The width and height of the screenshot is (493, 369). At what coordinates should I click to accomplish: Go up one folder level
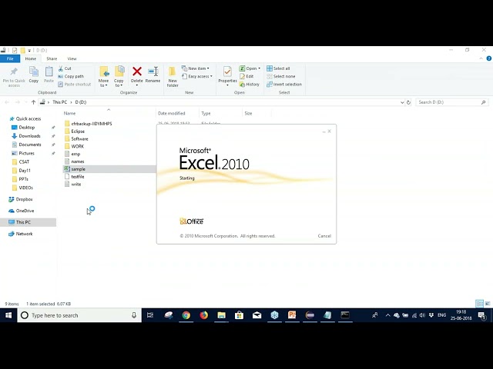33,102
